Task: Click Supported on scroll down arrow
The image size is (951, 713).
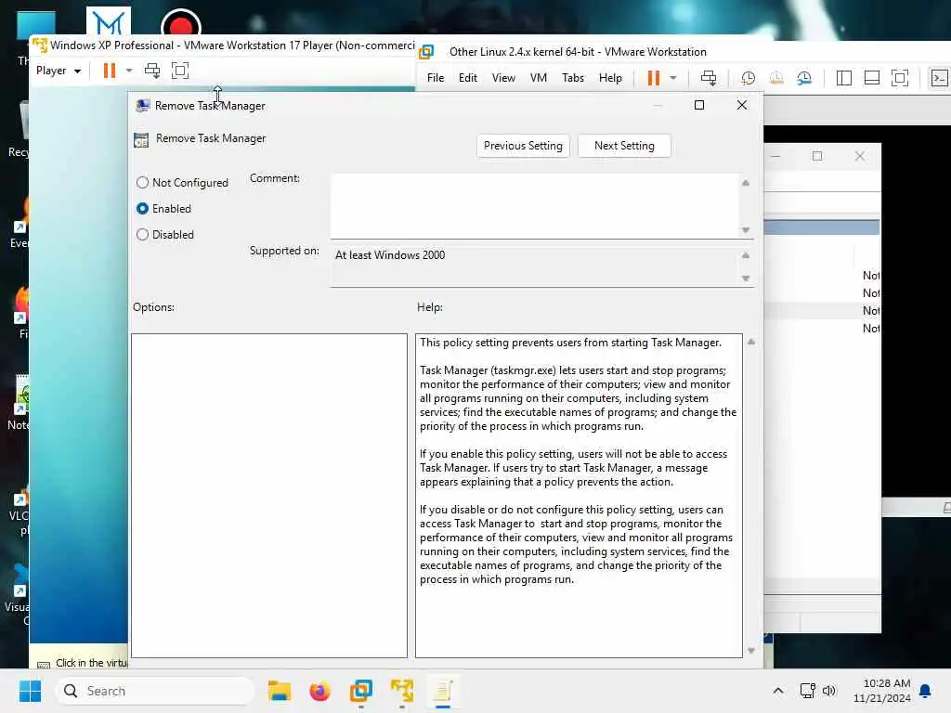Action: tap(746, 279)
